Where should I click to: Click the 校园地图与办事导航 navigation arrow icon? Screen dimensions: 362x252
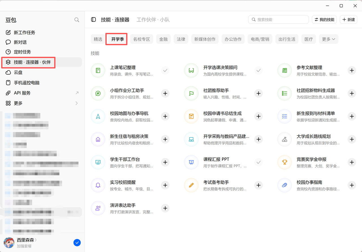(x=98, y=116)
